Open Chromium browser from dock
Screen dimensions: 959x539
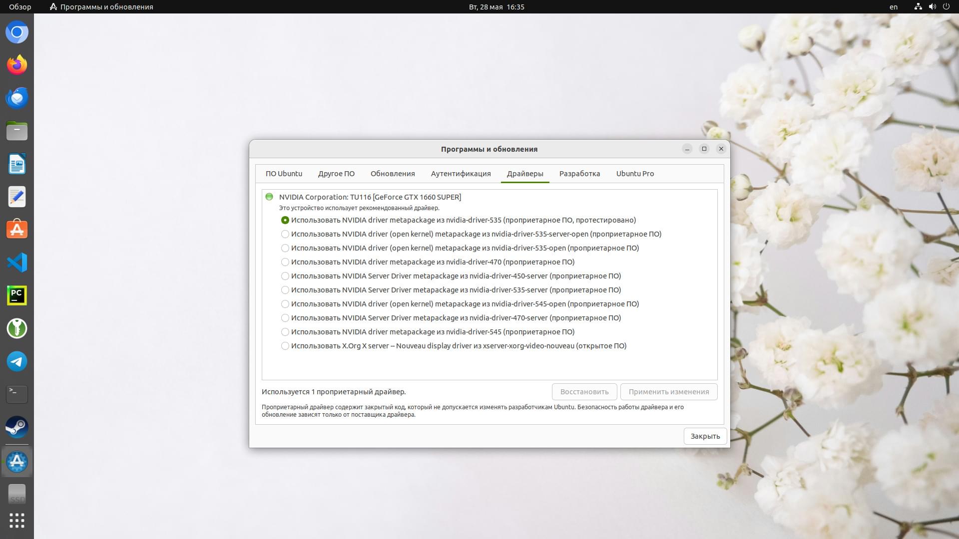pos(17,32)
